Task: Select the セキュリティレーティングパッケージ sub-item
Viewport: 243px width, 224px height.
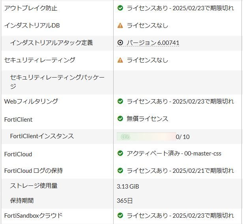Action: point(57,81)
